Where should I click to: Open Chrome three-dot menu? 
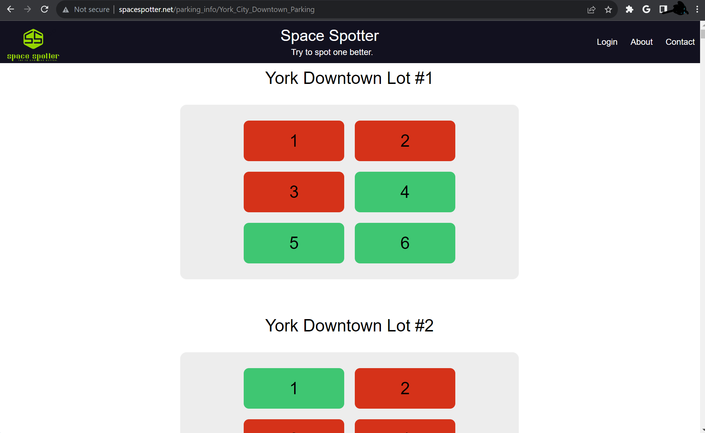(x=697, y=10)
